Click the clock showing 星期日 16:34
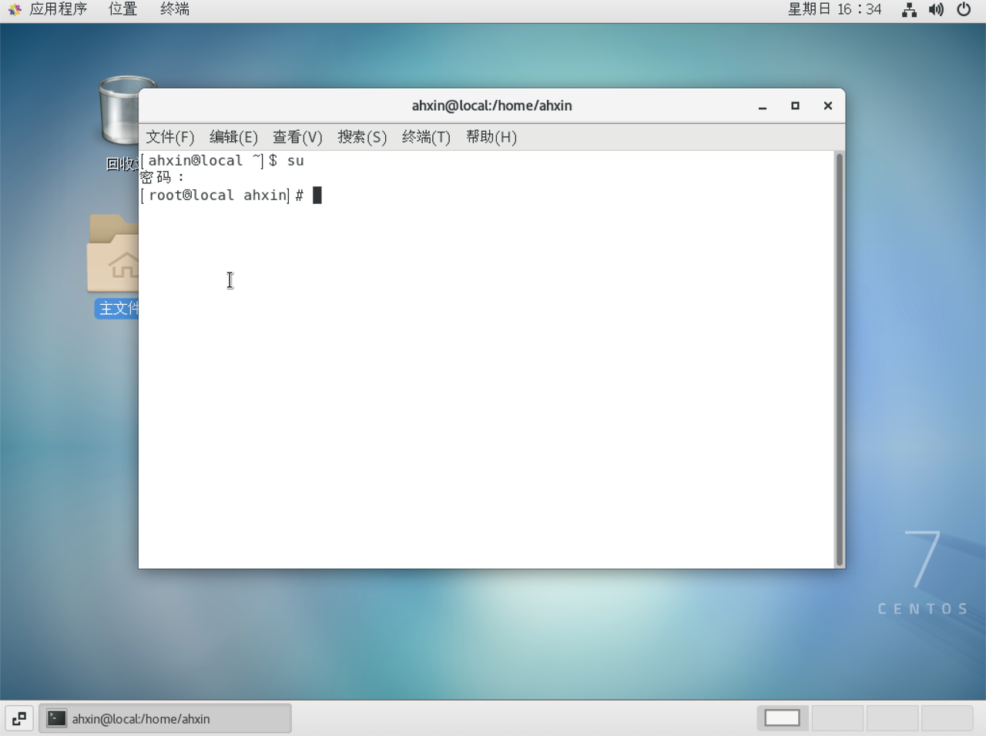Viewport: 986px width, 736px height. tap(834, 9)
